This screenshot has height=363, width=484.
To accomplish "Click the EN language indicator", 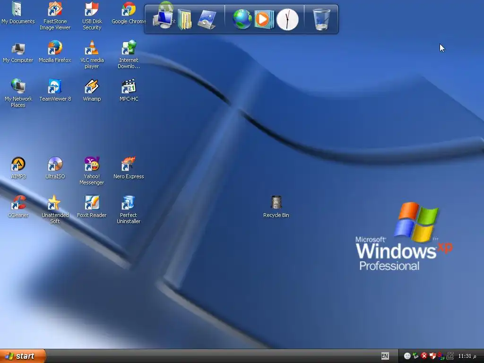I will coord(385,356).
